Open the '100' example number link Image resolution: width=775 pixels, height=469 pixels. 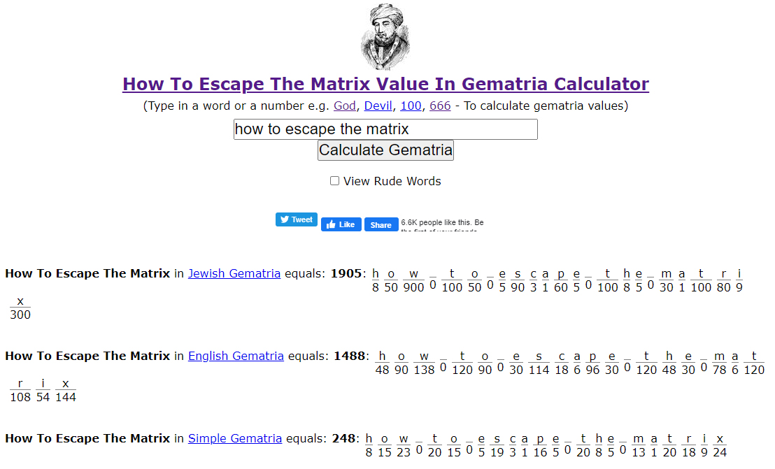411,106
